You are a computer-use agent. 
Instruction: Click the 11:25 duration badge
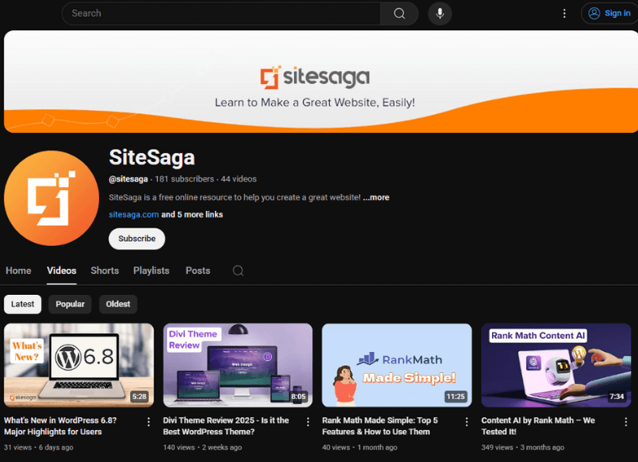[455, 396]
